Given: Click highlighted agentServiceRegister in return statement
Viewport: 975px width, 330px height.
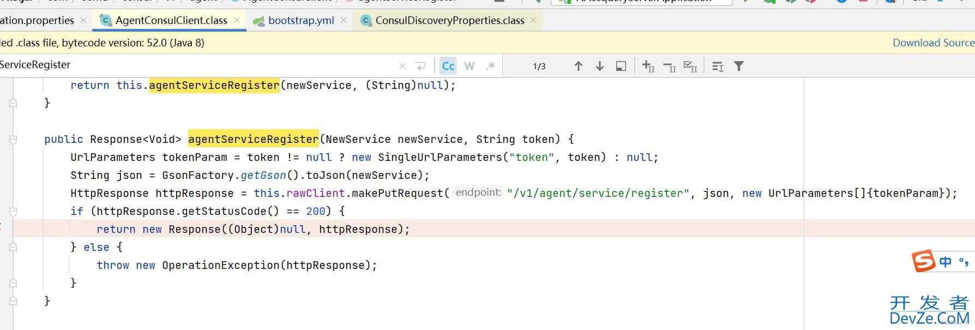Looking at the screenshot, I should [x=214, y=85].
